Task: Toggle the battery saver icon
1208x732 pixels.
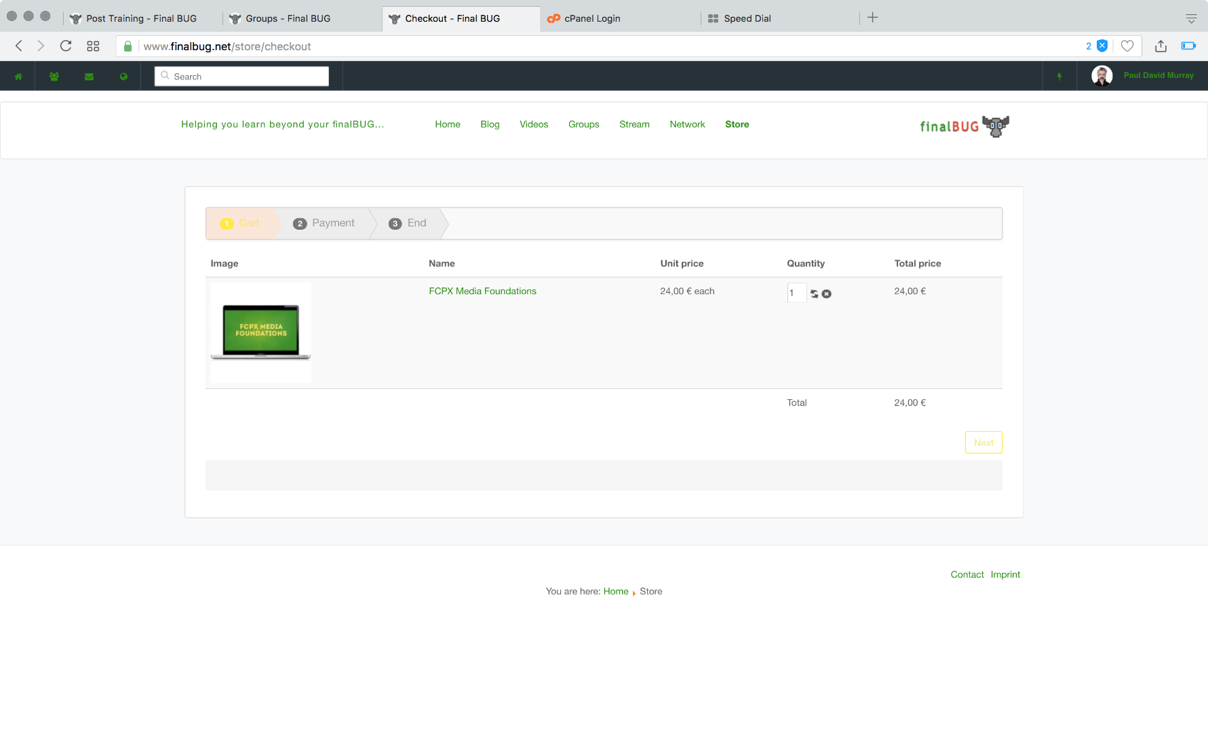Action: tap(1188, 46)
